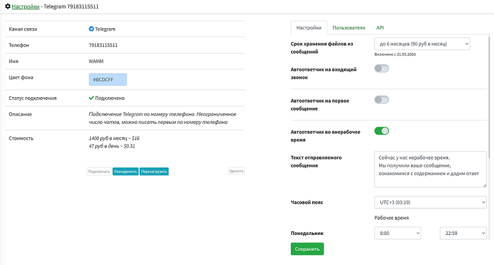
Task: Open the Monday 22:59 end time dropdown
Action: click(463, 233)
